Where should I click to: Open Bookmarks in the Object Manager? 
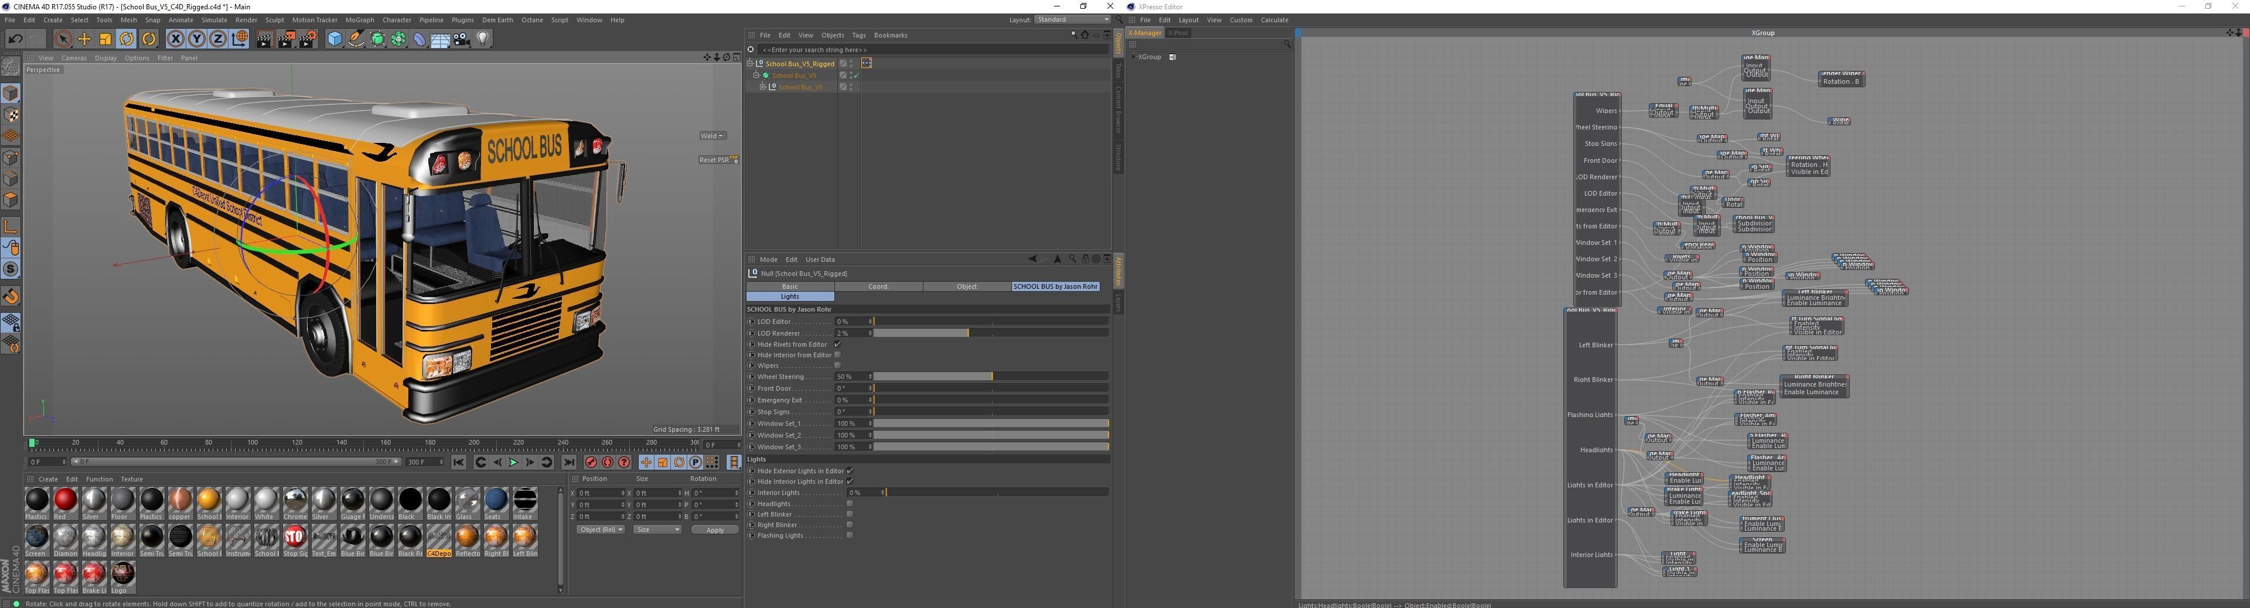[891, 35]
